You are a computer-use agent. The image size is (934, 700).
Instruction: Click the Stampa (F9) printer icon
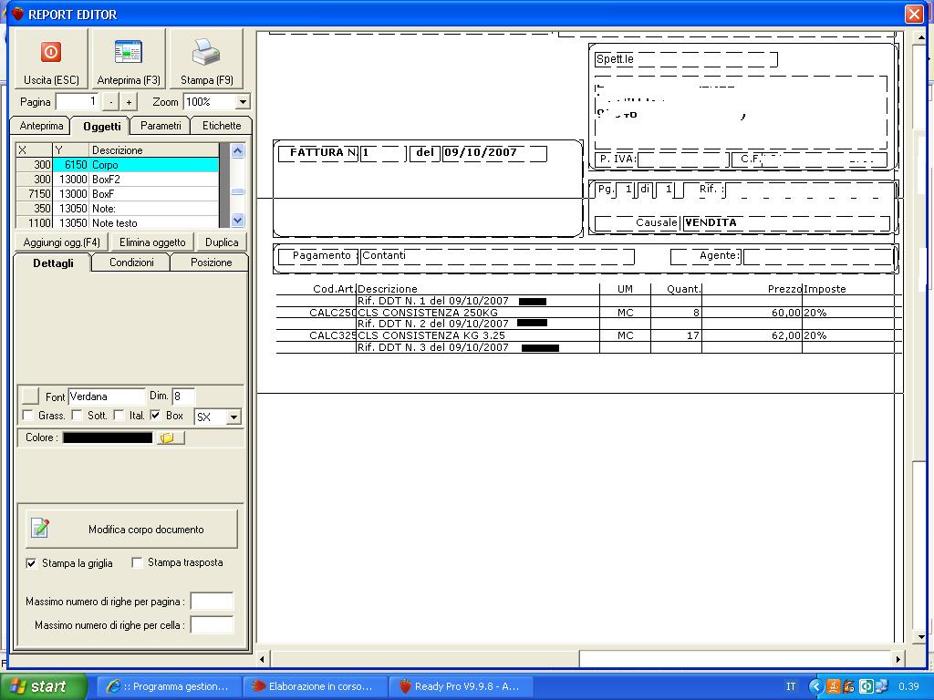coord(206,52)
